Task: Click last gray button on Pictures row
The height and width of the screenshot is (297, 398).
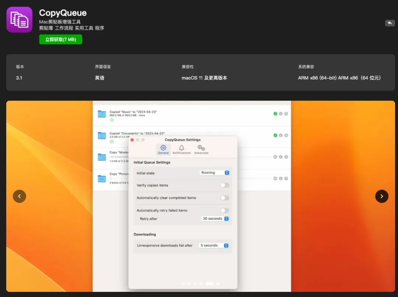Action: 286,178
